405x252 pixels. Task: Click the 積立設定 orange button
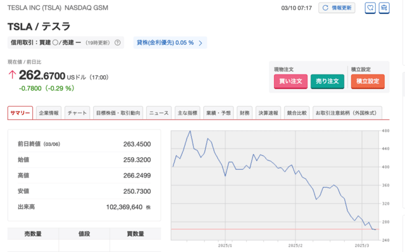click(x=368, y=81)
